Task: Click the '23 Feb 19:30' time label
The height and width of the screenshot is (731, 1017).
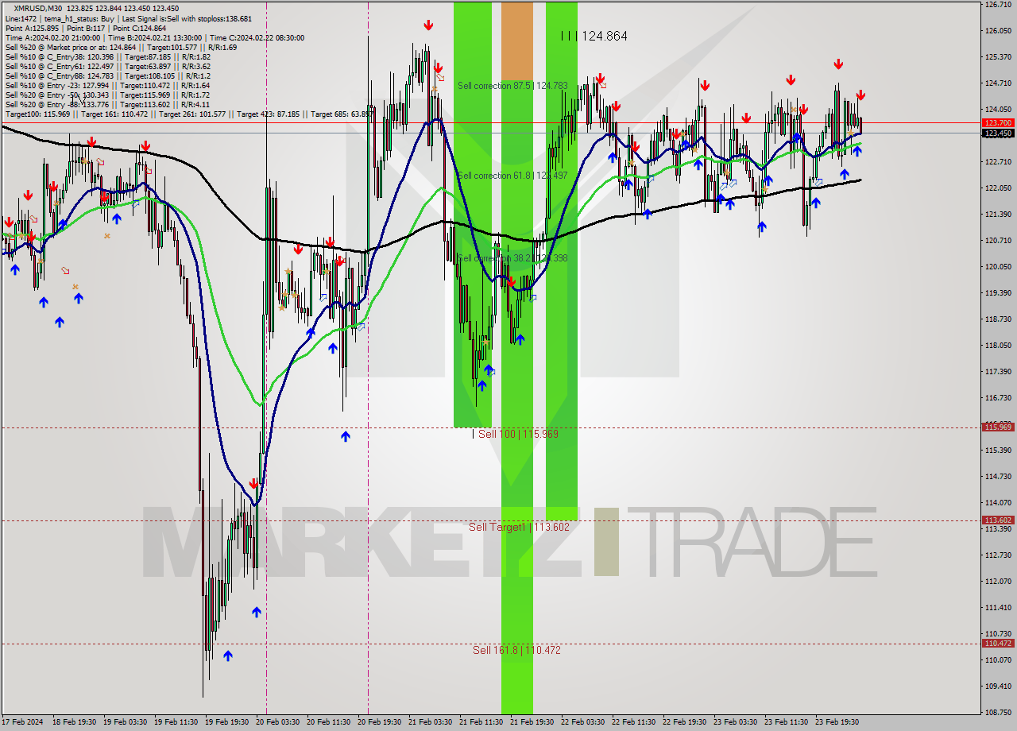Action: point(837,722)
